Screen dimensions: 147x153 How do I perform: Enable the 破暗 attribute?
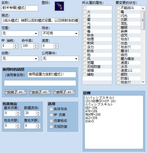[x=84, y=71]
